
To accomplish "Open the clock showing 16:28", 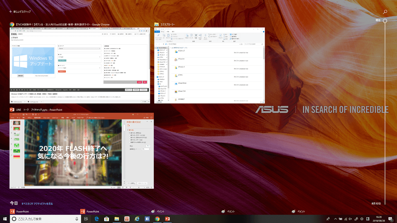I will (x=379, y=219).
